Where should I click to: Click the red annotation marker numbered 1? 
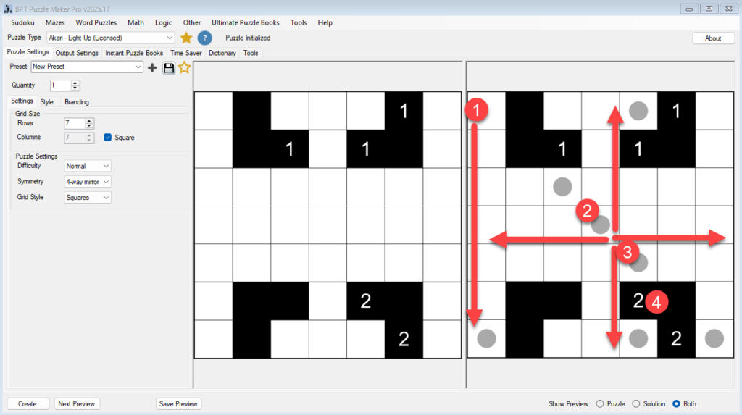coord(475,110)
